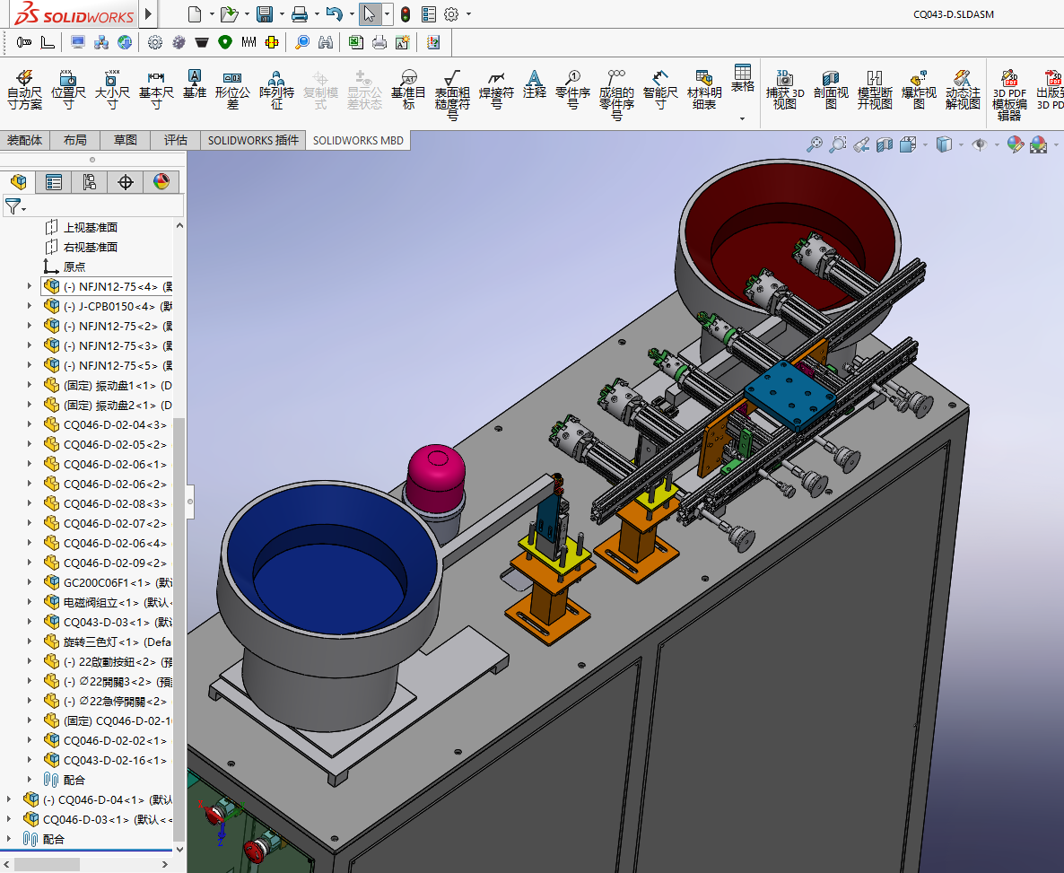Switch to the 装配体 tab
This screenshot has height=873, width=1064.
pyautogui.click(x=25, y=140)
